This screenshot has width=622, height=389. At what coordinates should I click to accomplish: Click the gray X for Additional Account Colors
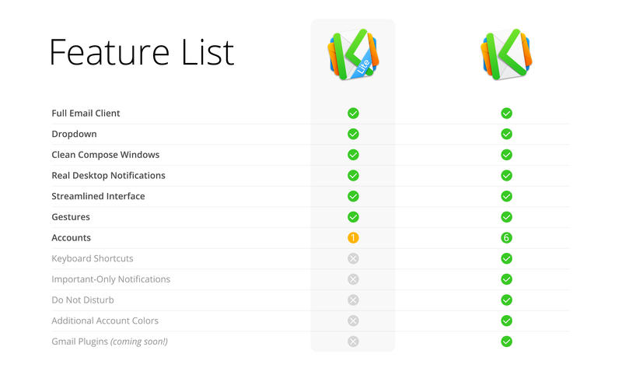coord(353,321)
